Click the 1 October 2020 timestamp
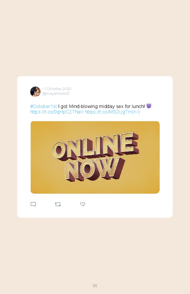Image resolution: width=190 pixels, height=294 pixels. point(58,89)
